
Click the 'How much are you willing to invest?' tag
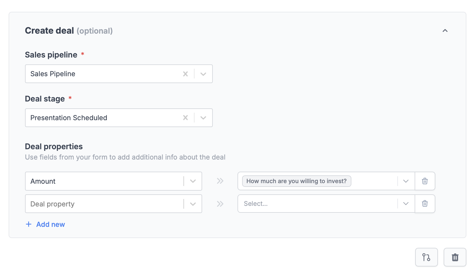pos(296,181)
